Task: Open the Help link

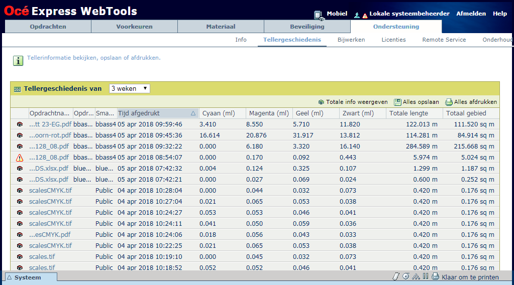Action: [x=500, y=14]
